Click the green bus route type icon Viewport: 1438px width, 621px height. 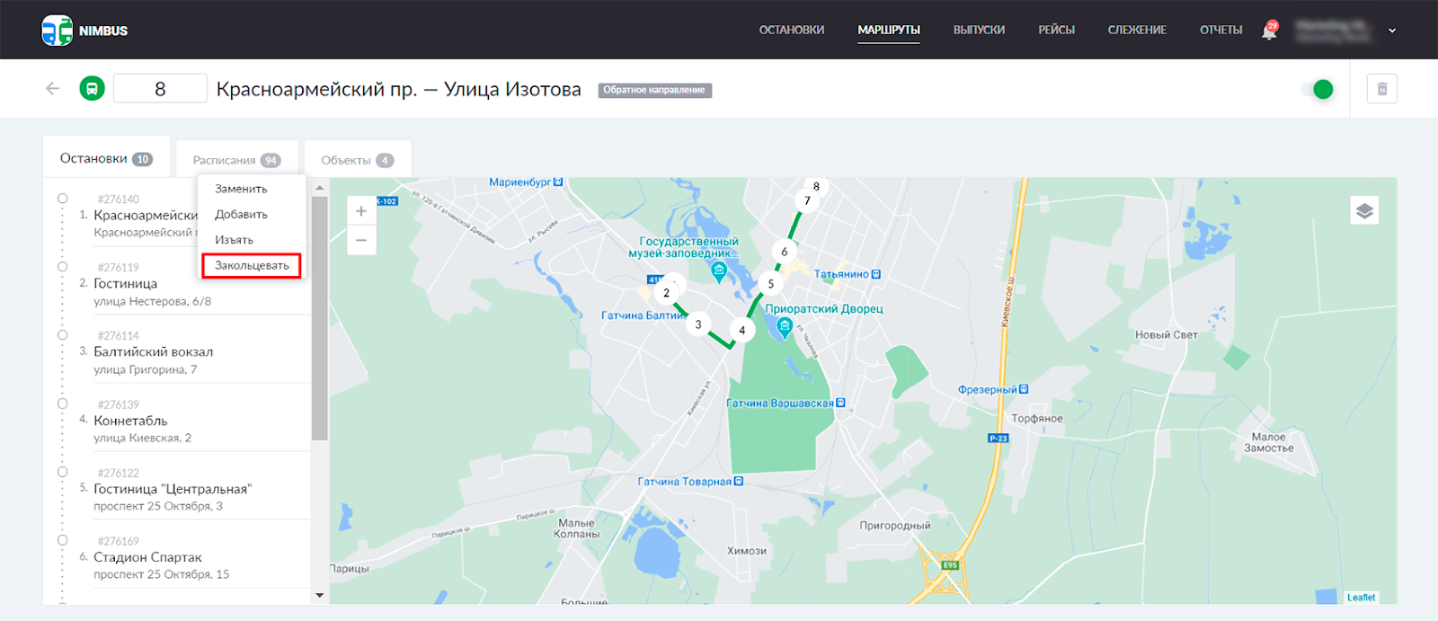(x=92, y=88)
